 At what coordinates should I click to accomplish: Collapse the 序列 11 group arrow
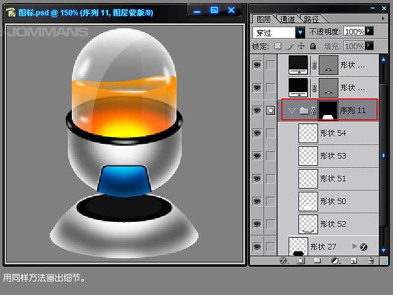click(x=292, y=111)
